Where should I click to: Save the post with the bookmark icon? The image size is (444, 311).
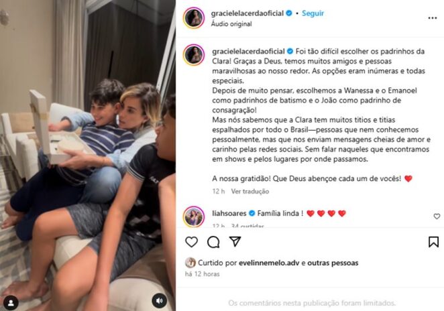click(433, 242)
